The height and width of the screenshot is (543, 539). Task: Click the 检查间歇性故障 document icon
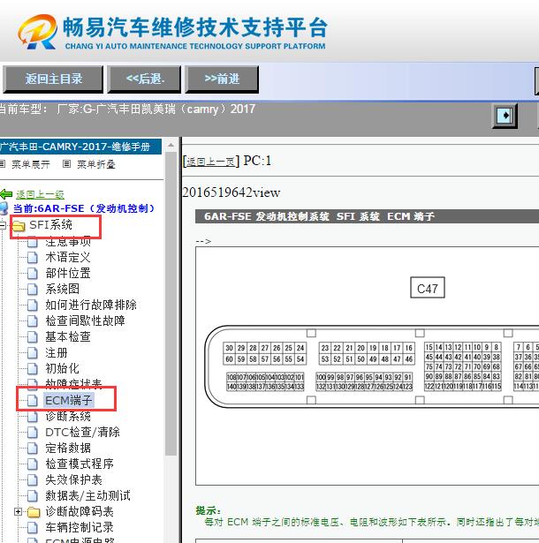pyautogui.click(x=33, y=321)
